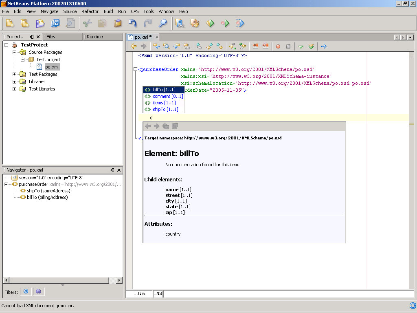417x313 pixels.
Task: Expand the Test Packages folder
Action: (15, 74)
